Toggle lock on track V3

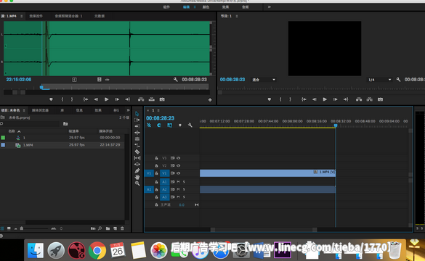pyautogui.click(x=156, y=158)
